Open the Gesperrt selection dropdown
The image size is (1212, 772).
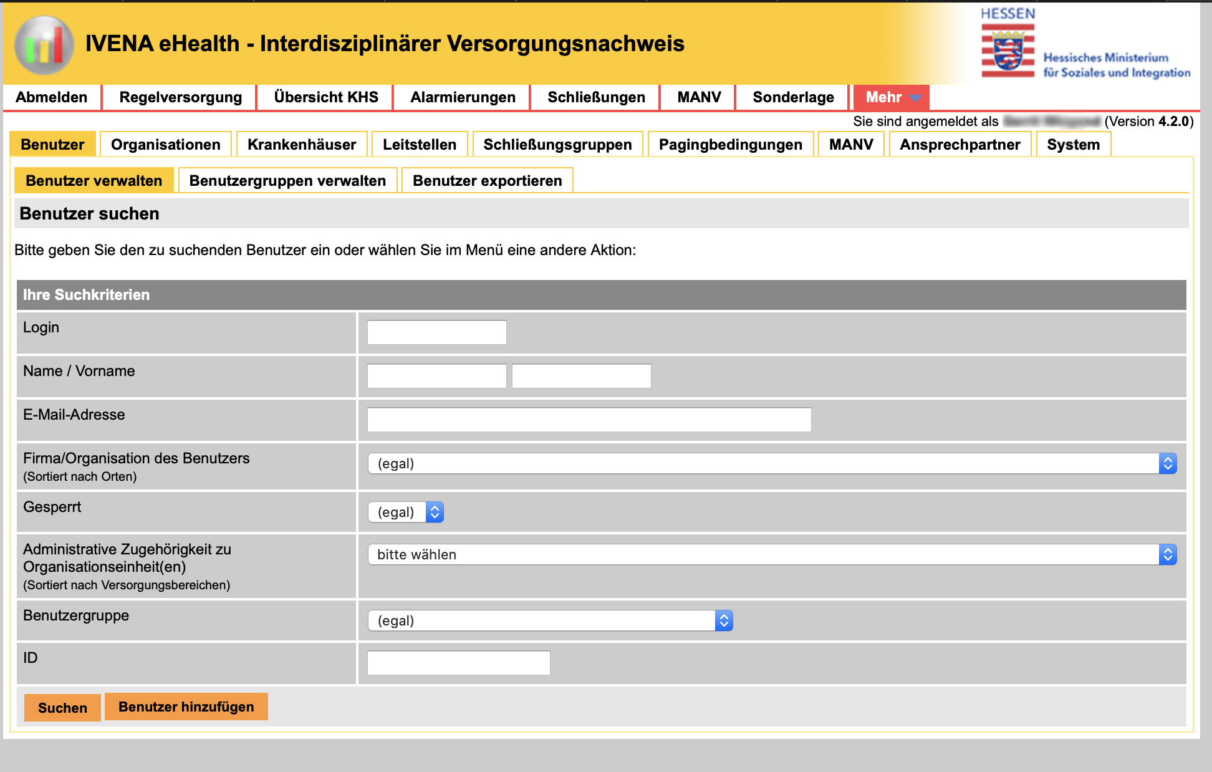[405, 512]
